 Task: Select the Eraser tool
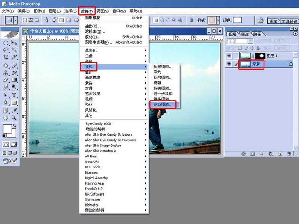6,80
